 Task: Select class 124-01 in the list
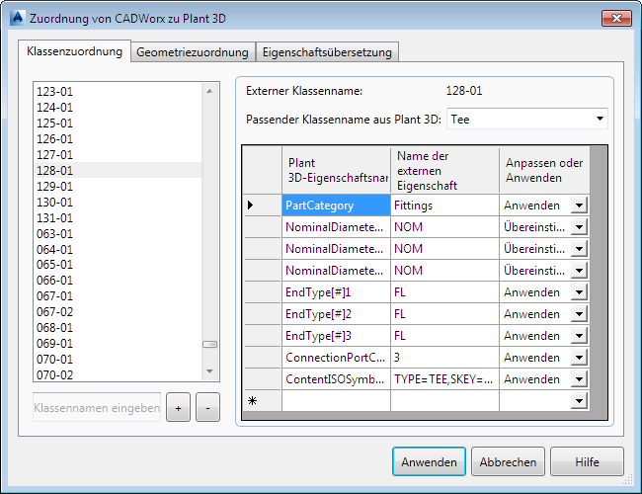pyautogui.click(x=118, y=108)
